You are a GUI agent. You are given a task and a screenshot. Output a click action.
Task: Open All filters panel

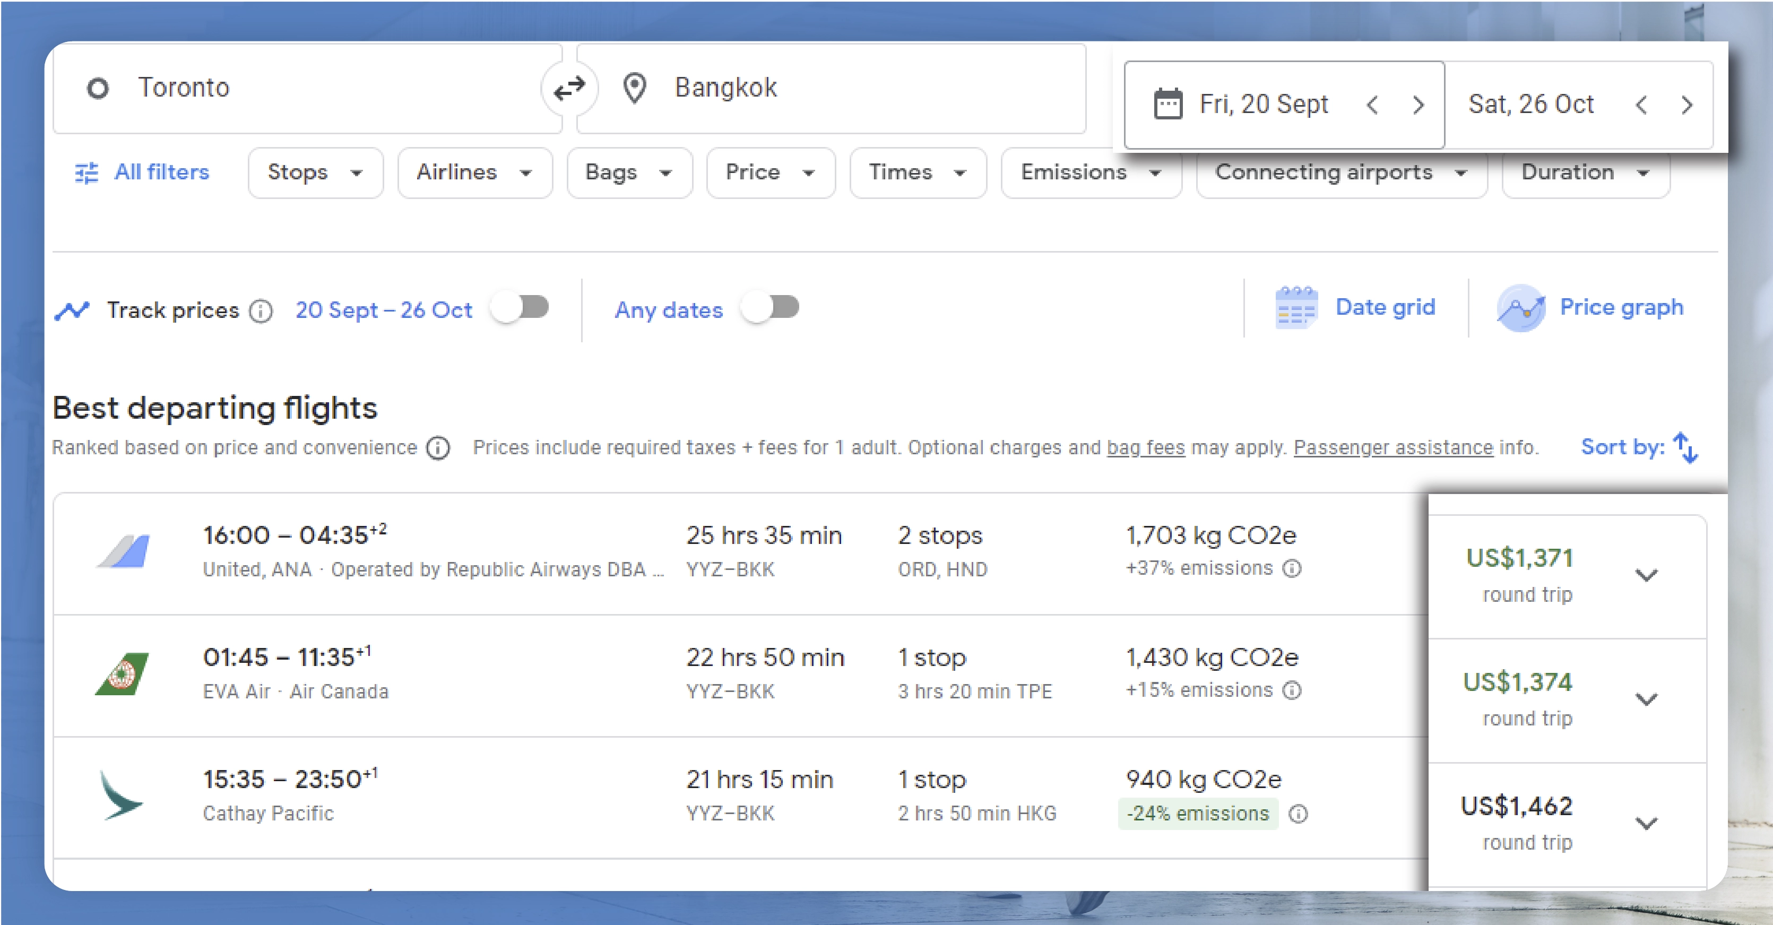pyautogui.click(x=142, y=172)
